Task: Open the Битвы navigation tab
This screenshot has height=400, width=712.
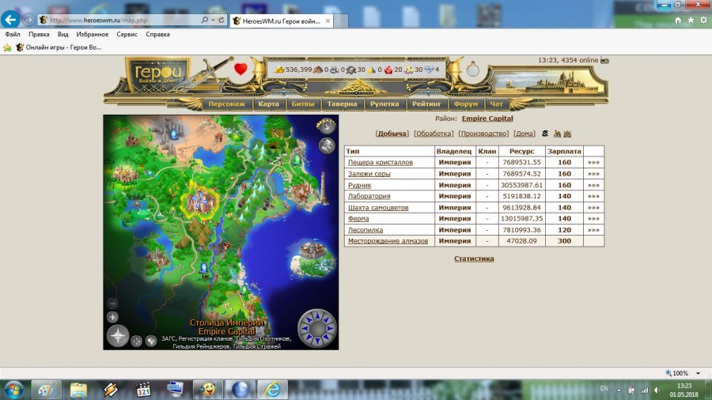Action: [x=303, y=104]
